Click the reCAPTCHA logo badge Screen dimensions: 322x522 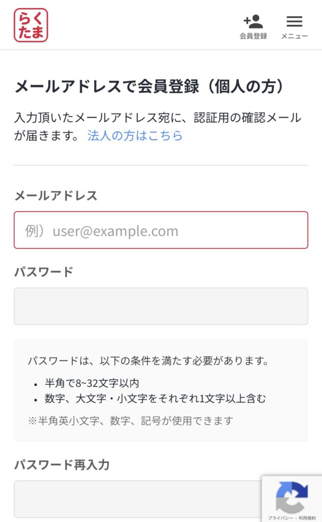click(x=291, y=496)
